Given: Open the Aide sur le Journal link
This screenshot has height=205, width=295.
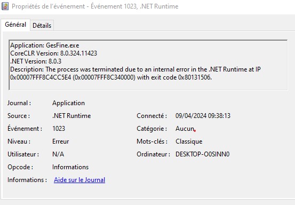Looking at the screenshot, I should [79, 180].
